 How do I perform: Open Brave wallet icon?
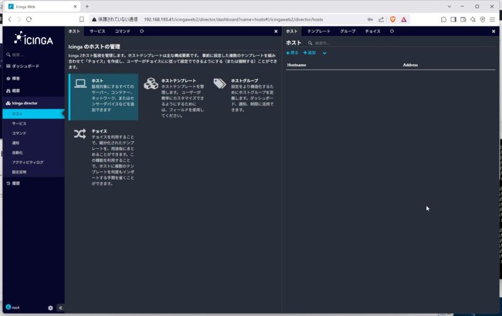463,19
